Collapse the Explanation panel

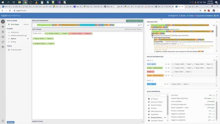coord(217,22)
